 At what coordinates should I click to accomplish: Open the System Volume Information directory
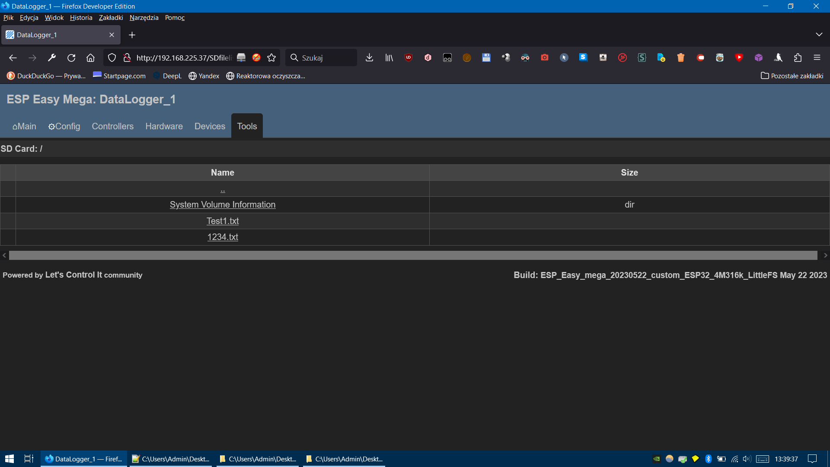(223, 205)
